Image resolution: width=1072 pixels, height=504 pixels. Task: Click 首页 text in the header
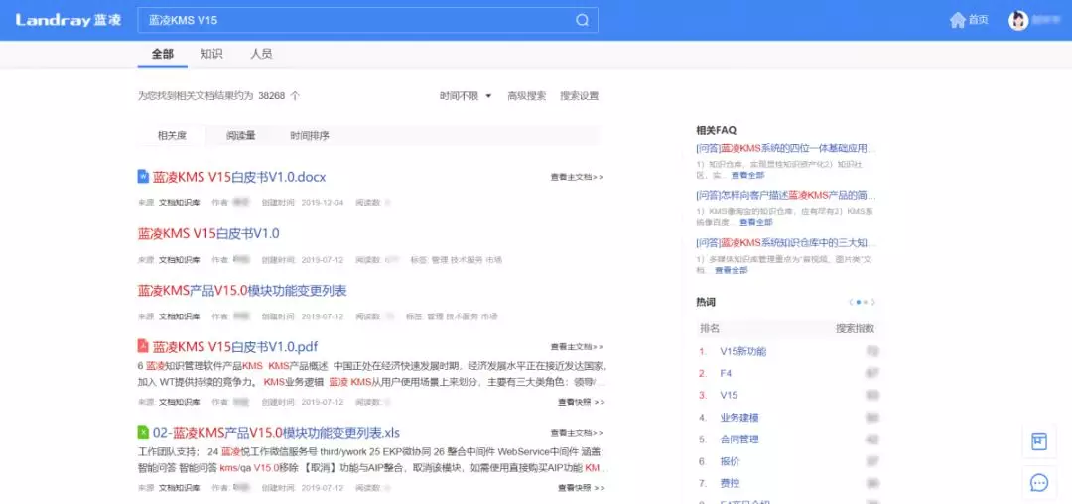pyautogui.click(x=979, y=20)
